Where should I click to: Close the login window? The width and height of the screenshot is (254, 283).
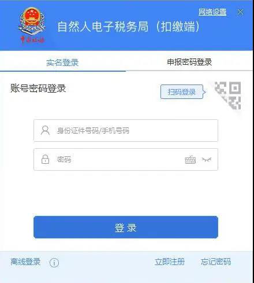pos(240,12)
